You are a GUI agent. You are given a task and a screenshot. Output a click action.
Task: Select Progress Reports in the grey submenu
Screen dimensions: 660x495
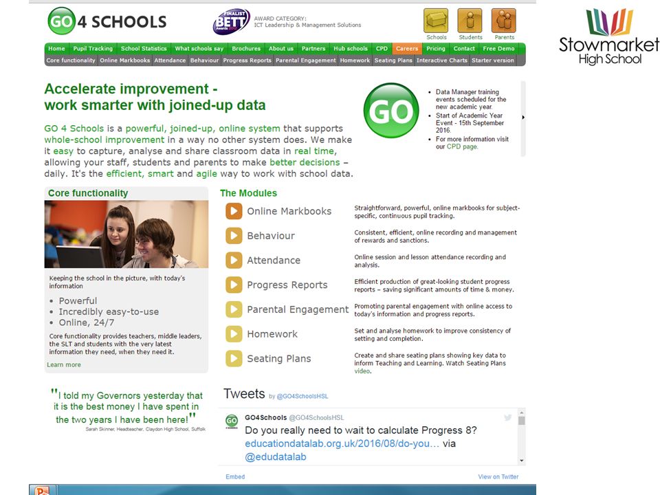tap(247, 60)
